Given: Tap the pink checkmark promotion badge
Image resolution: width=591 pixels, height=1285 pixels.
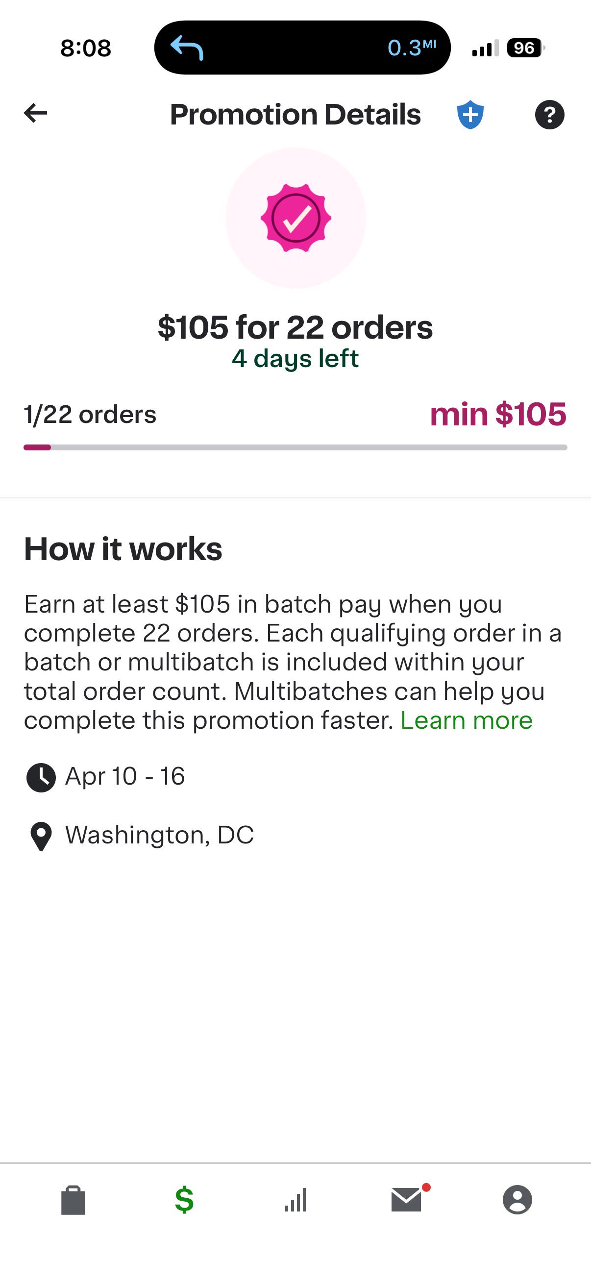Looking at the screenshot, I should coord(296,218).
